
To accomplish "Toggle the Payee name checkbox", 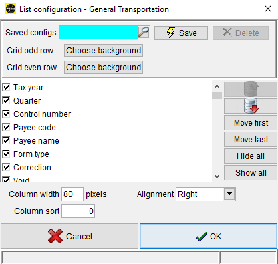I will 6,140.
